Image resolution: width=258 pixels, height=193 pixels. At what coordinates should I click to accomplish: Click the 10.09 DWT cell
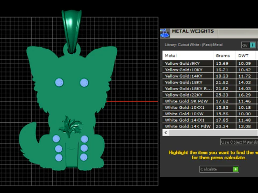(x=246, y=63)
